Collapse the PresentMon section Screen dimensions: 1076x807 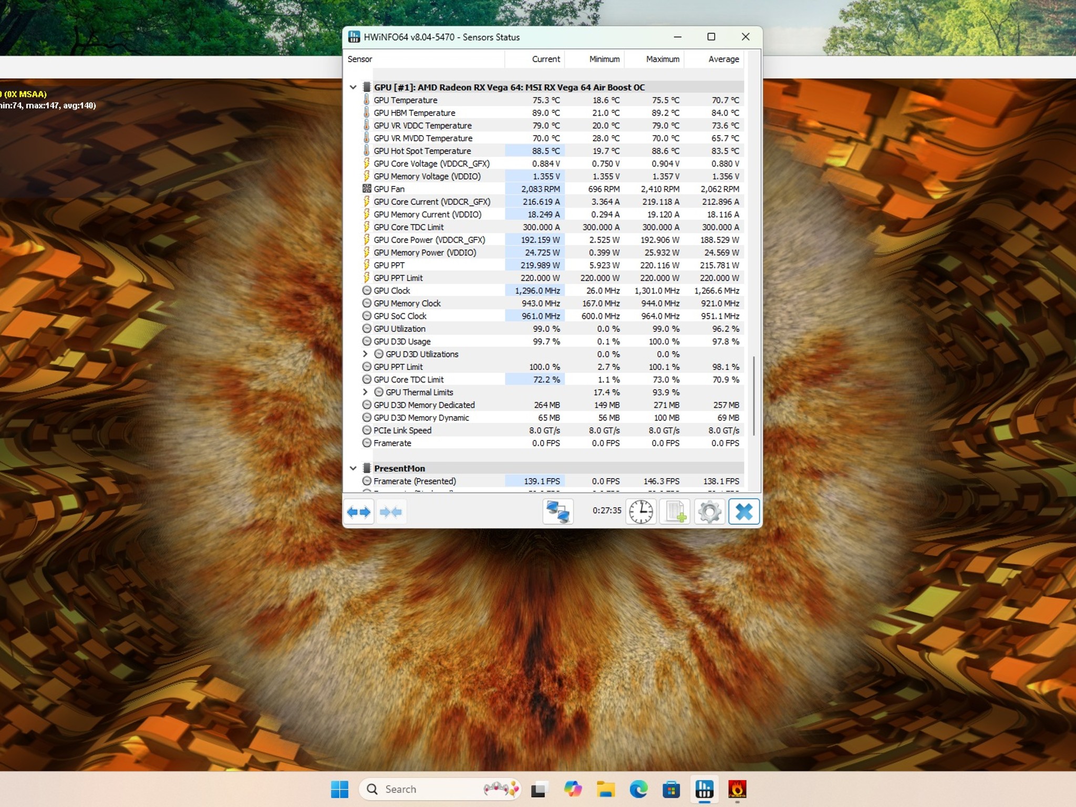click(x=353, y=468)
